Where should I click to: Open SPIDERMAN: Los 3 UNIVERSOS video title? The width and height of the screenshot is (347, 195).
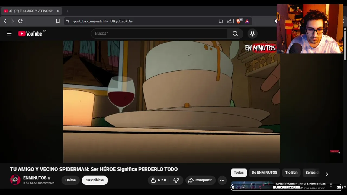(x=301, y=184)
